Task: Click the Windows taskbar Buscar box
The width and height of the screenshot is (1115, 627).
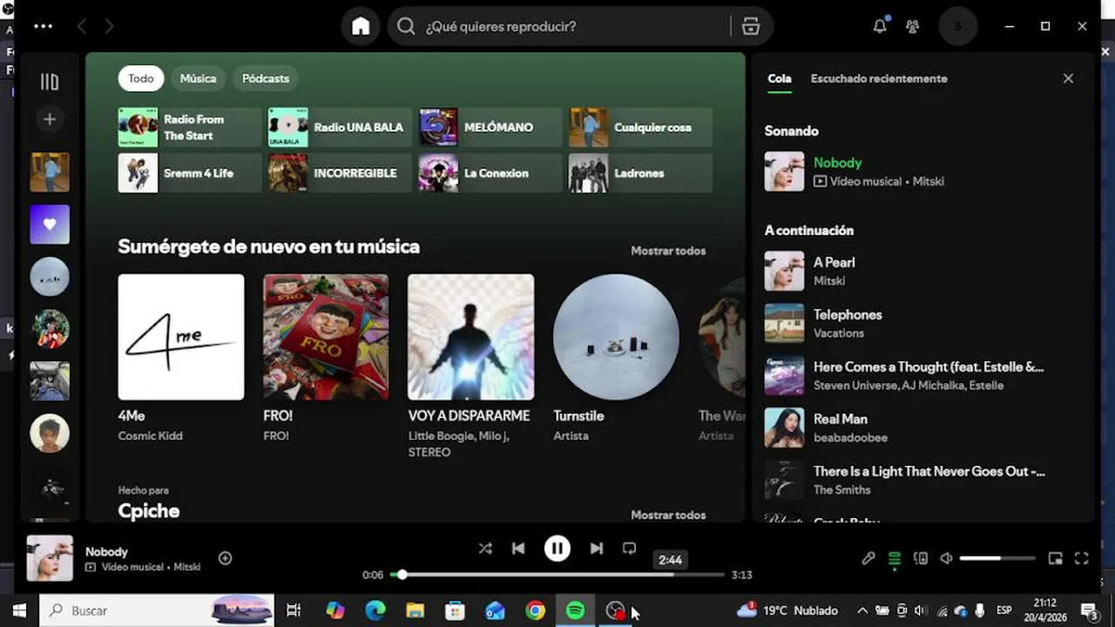Action: [x=157, y=610]
